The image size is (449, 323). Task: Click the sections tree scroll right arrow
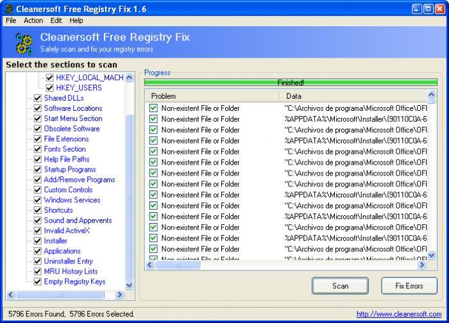click(x=119, y=294)
